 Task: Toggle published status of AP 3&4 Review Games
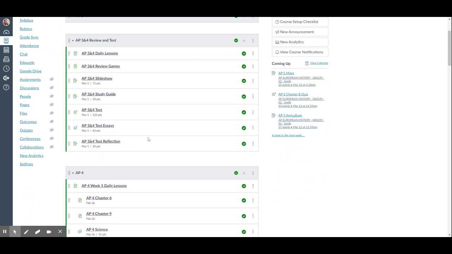[x=244, y=66]
